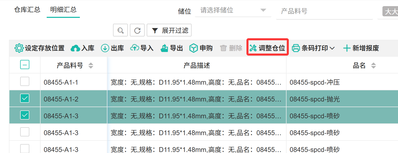
Task: Click the 导入 import icon
Action: pos(135,48)
